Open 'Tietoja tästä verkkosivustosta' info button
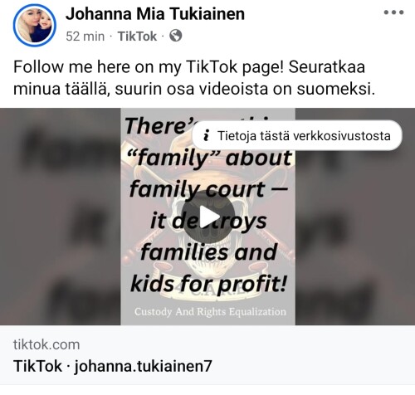 point(297,135)
